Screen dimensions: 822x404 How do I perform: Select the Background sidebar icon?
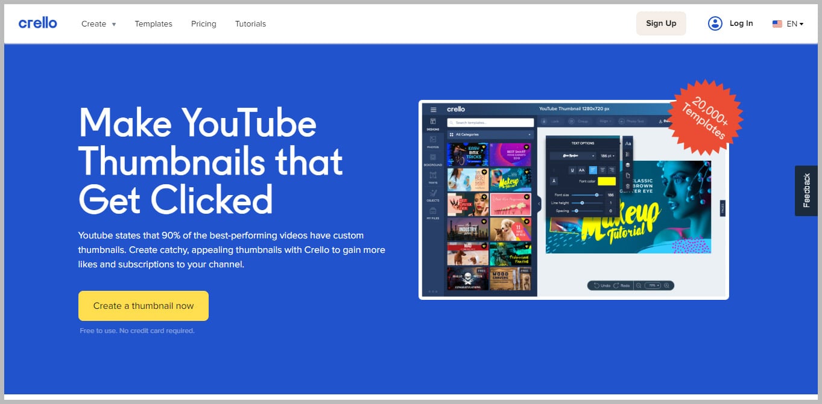(433, 157)
